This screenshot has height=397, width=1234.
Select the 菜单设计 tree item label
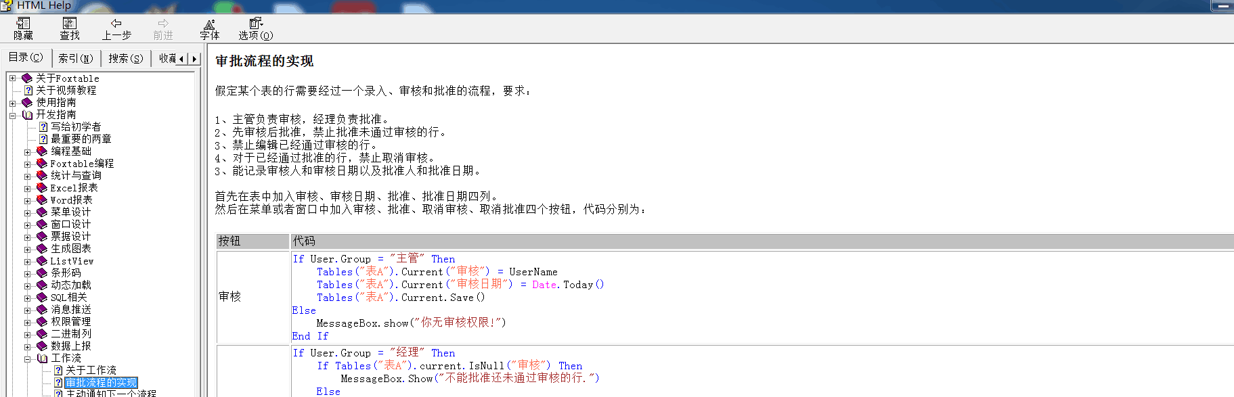pyautogui.click(x=70, y=212)
